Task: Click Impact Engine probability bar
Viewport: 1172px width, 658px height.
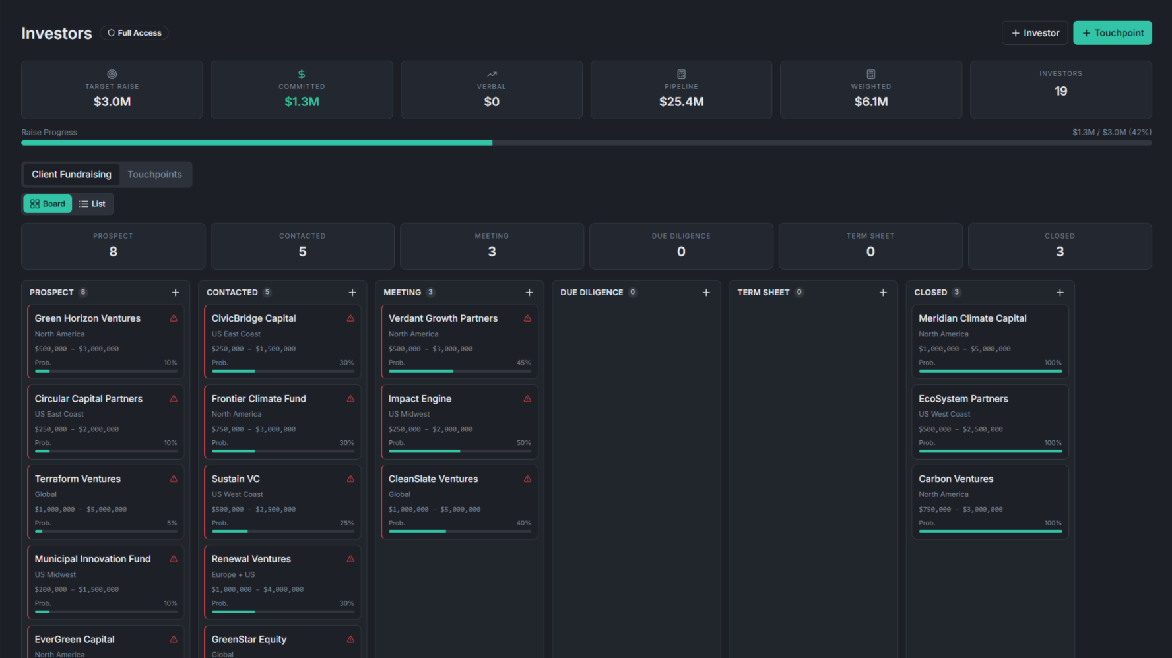Action: pos(460,451)
